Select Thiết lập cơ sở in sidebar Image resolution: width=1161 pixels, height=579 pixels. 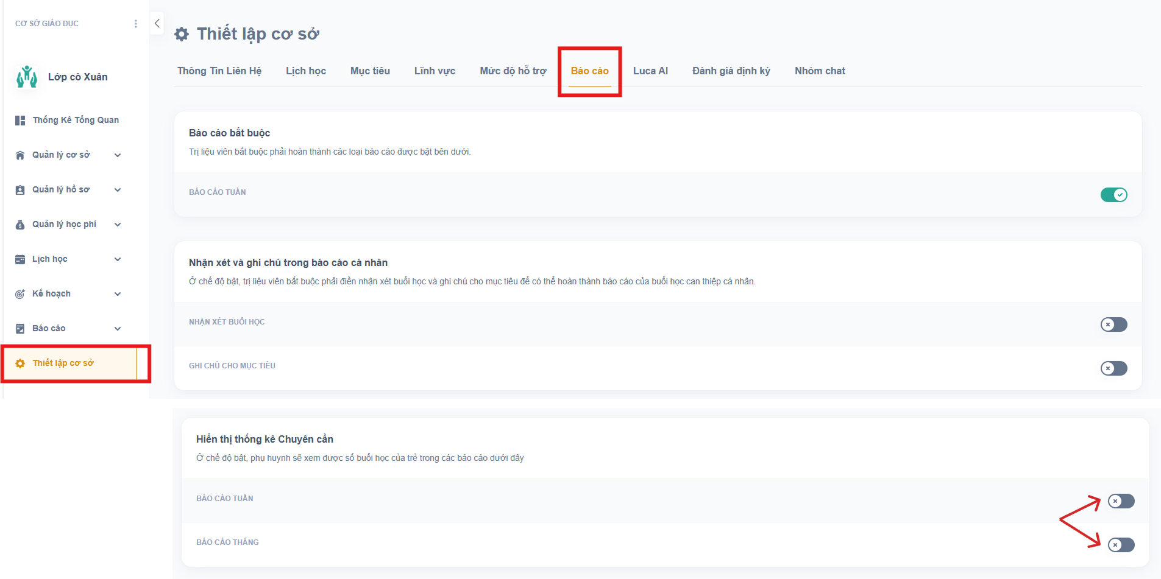click(x=63, y=363)
